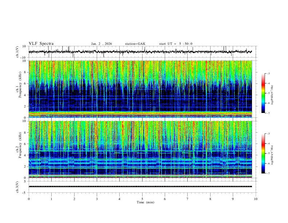Click the "VLF Spectra" title text

tap(41, 44)
